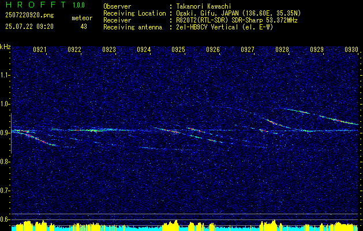Click the meteor count 43
Viewport: 363px width, 231px height.
point(84,27)
